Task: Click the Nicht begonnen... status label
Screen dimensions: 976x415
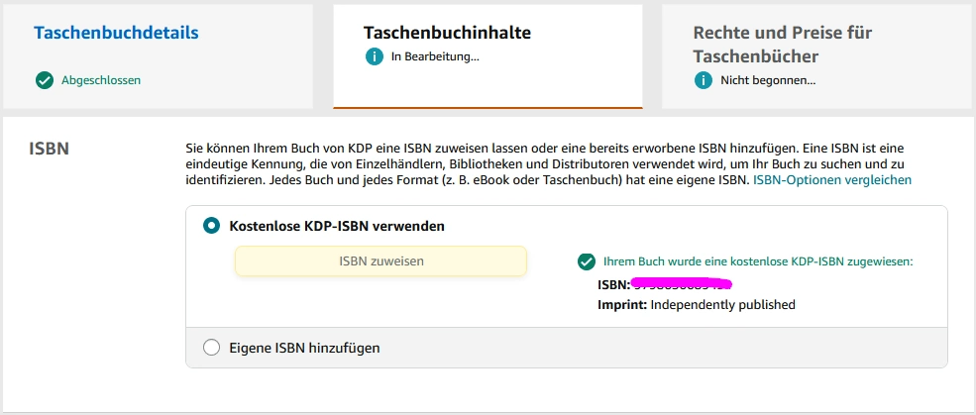Action: point(768,80)
